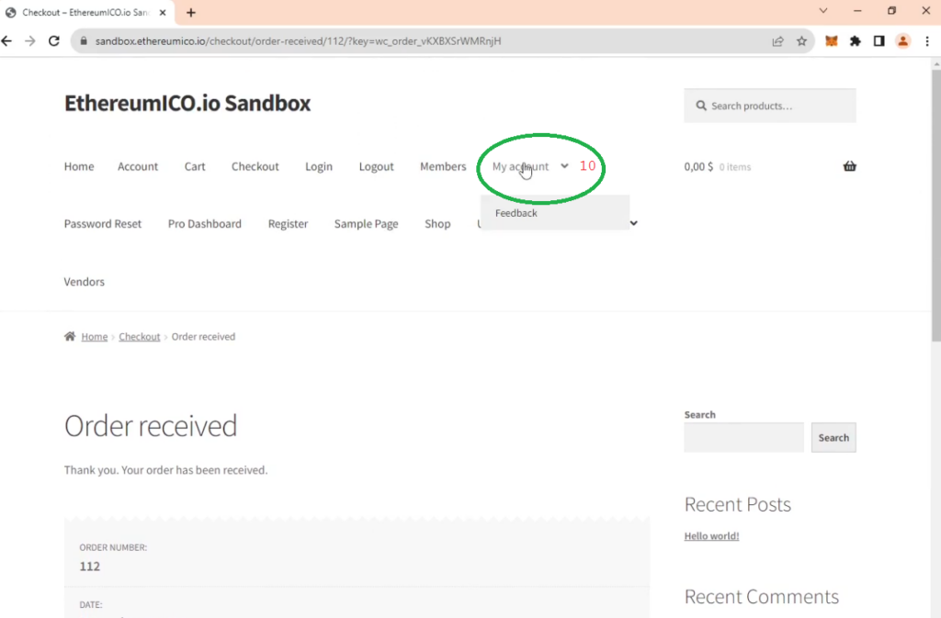Open the Hello world! recent post link
The image size is (941, 618).
pos(711,536)
